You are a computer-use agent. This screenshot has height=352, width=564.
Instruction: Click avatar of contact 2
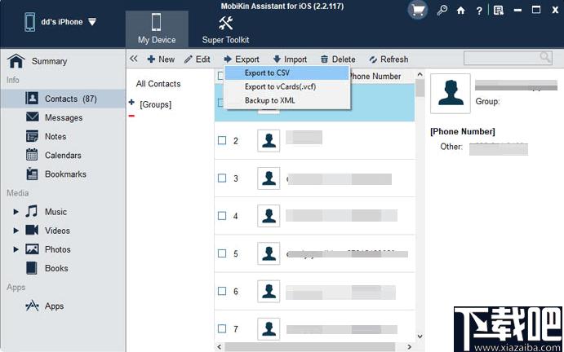(x=269, y=140)
